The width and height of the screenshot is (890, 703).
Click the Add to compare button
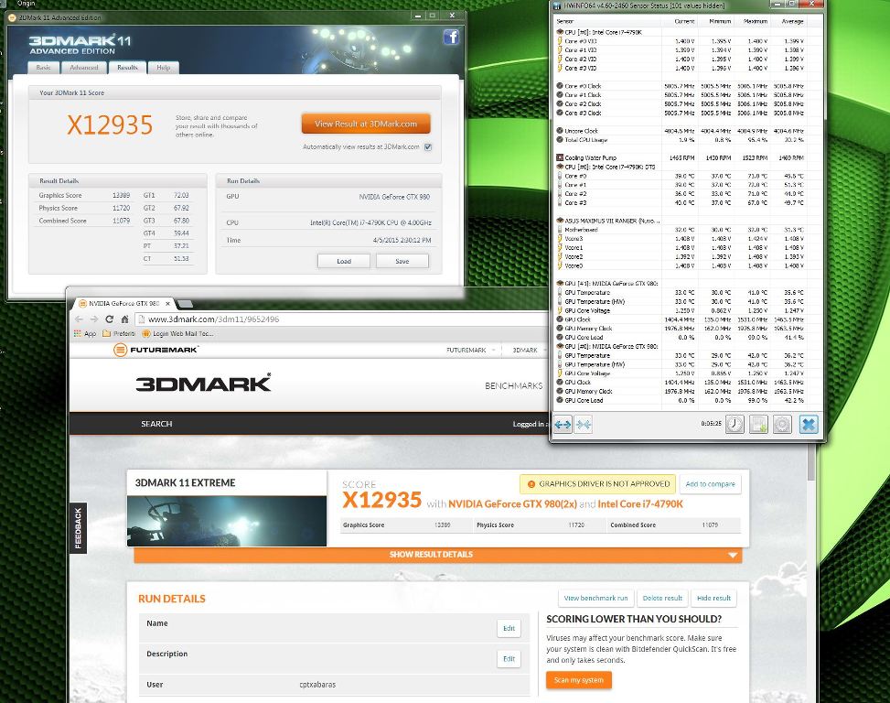[710, 484]
